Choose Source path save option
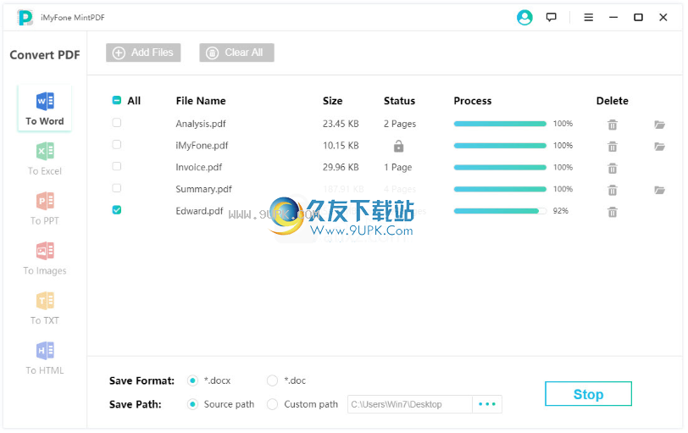The height and width of the screenshot is (433, 688). (192, 404)
